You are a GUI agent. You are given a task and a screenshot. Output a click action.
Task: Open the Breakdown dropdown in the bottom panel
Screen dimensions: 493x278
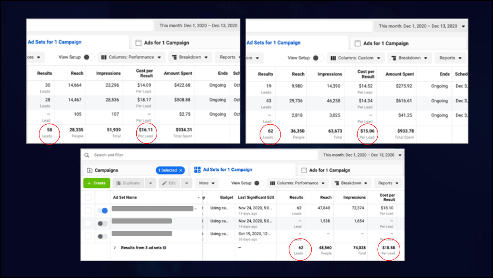pos(350,183)
